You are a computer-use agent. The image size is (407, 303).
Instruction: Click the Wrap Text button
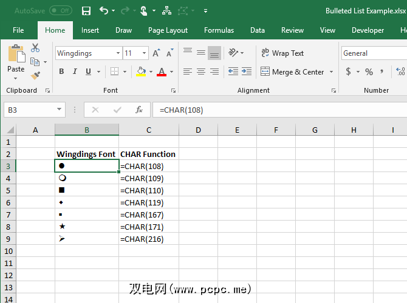(282, 53)
